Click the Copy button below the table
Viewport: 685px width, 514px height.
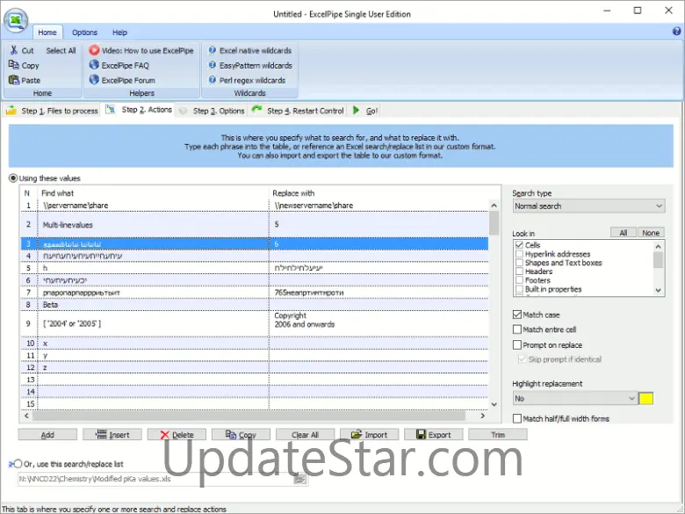point(241,434)
